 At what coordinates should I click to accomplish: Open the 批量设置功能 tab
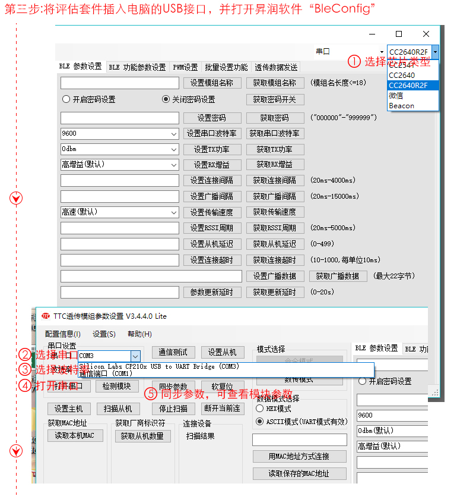[226, 67]
